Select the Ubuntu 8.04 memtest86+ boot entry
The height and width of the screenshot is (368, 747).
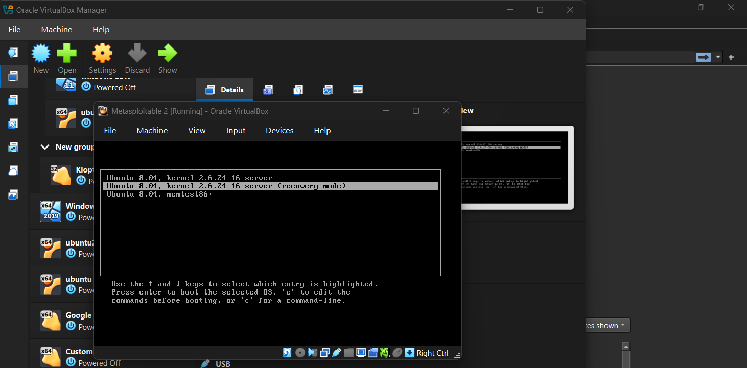click(x=159, y=194)
